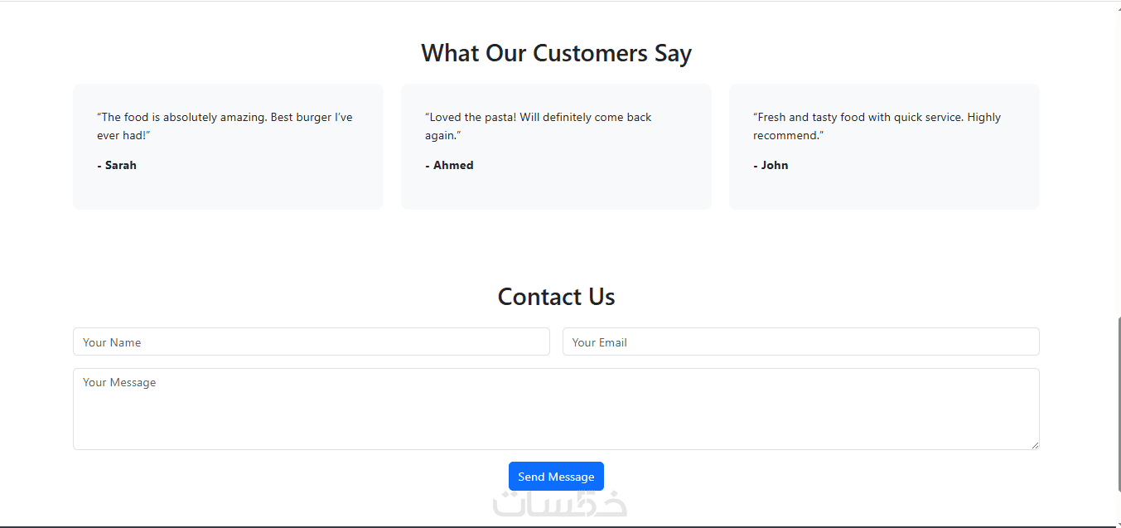
Task: Click the Your Name input field
Action: [x=311, y=342]
